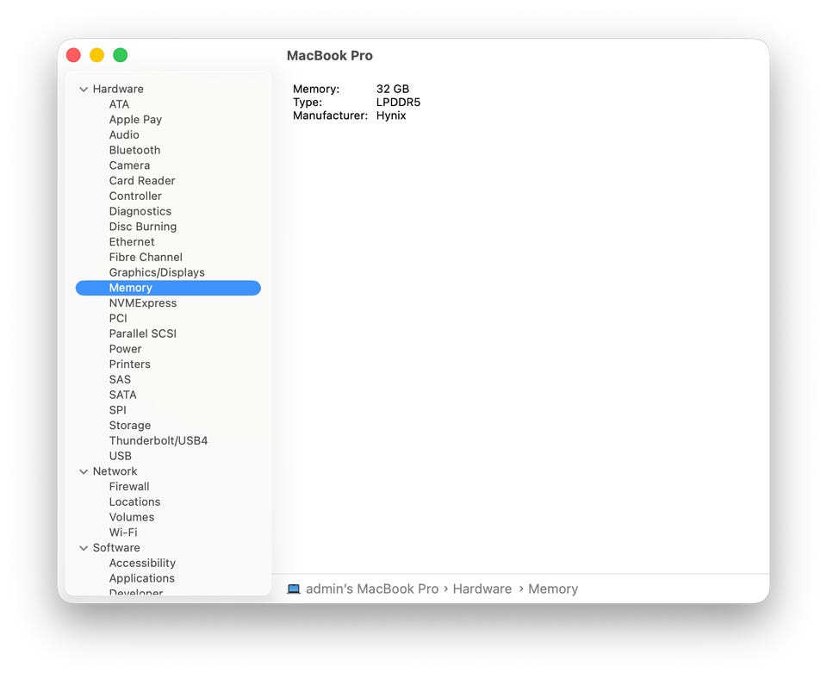Screen dimensions: 827x679
Task: Click the Hynix manufacturer value
Action: point(391,115)
